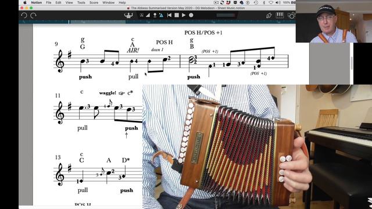Click the Bluetooth menu bar icon
Viewport: 372px width, 209px height.
point(264,2)
